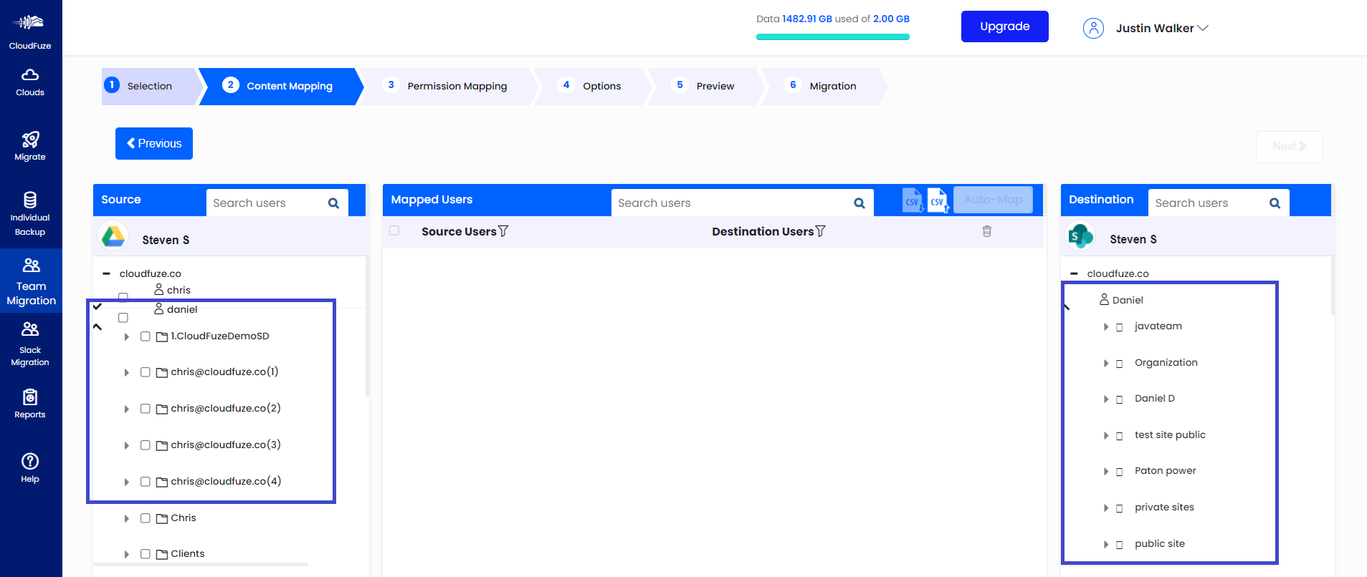Screen dimensions: 1367x577
Task: Click the trash delete icon in Mapped Users
Action: [x=987, y=231]
